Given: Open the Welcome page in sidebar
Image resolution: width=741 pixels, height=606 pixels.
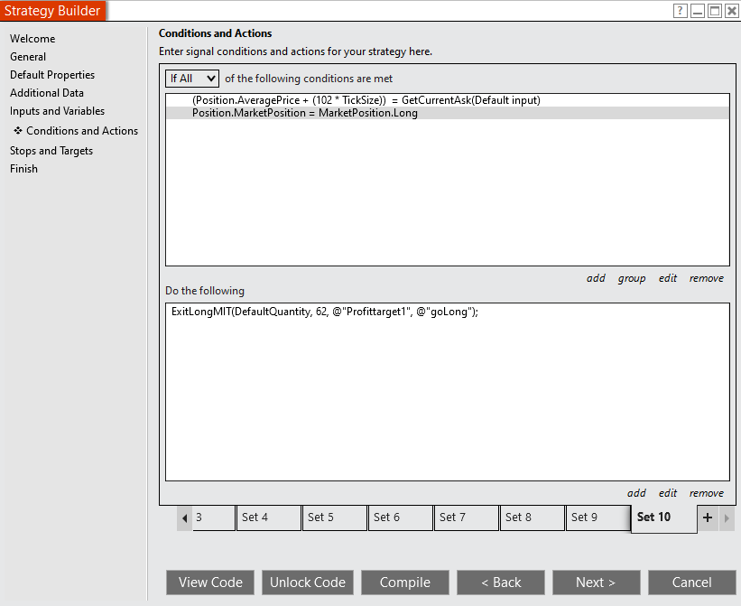Looking at the screenshot, I should pos(32,39).
